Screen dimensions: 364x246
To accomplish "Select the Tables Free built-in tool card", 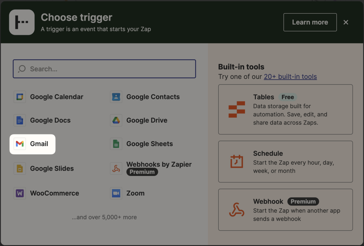I will [x=285, y=109].
